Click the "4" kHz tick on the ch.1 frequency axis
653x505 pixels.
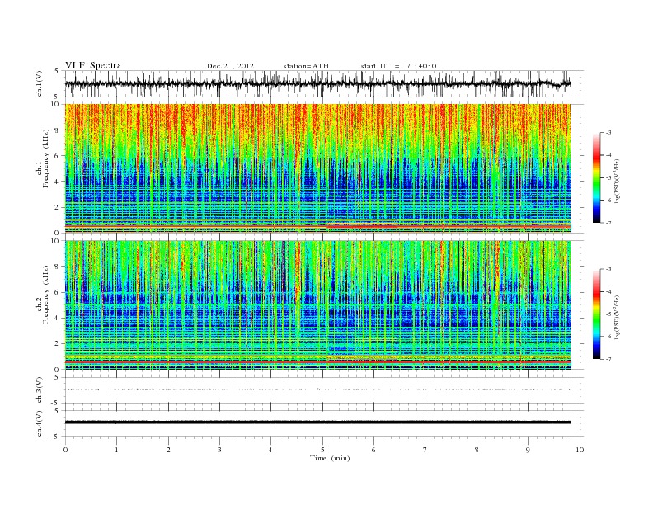point(58,182)
